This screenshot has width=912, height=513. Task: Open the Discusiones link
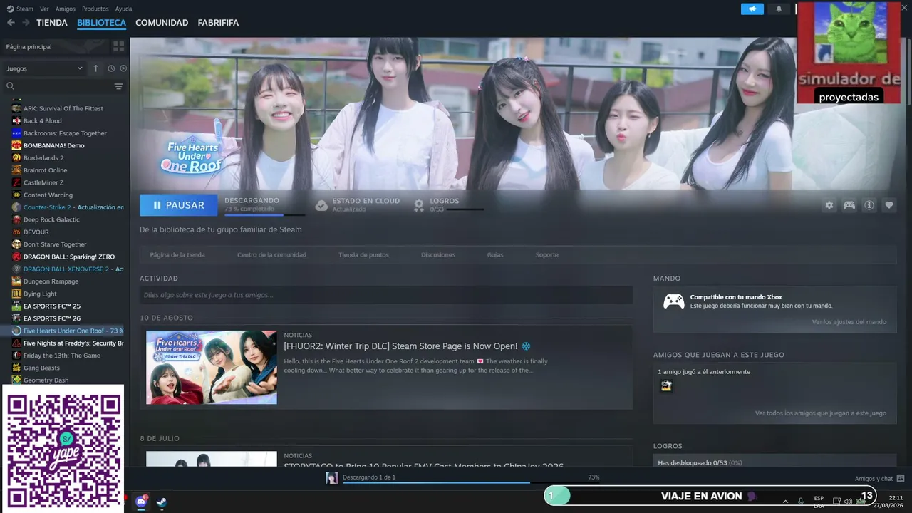click(438, 255)
